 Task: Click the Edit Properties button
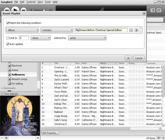[x=50, y=133]
